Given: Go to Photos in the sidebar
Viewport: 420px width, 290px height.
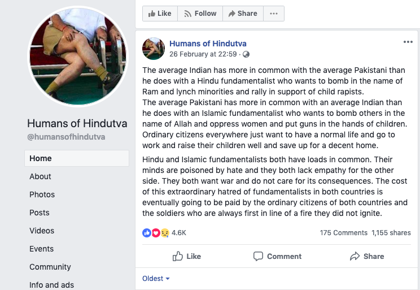Looking at the screenshot, I should 42,194.
